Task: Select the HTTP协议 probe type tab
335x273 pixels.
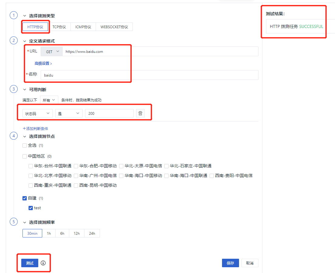Action: 35,27
